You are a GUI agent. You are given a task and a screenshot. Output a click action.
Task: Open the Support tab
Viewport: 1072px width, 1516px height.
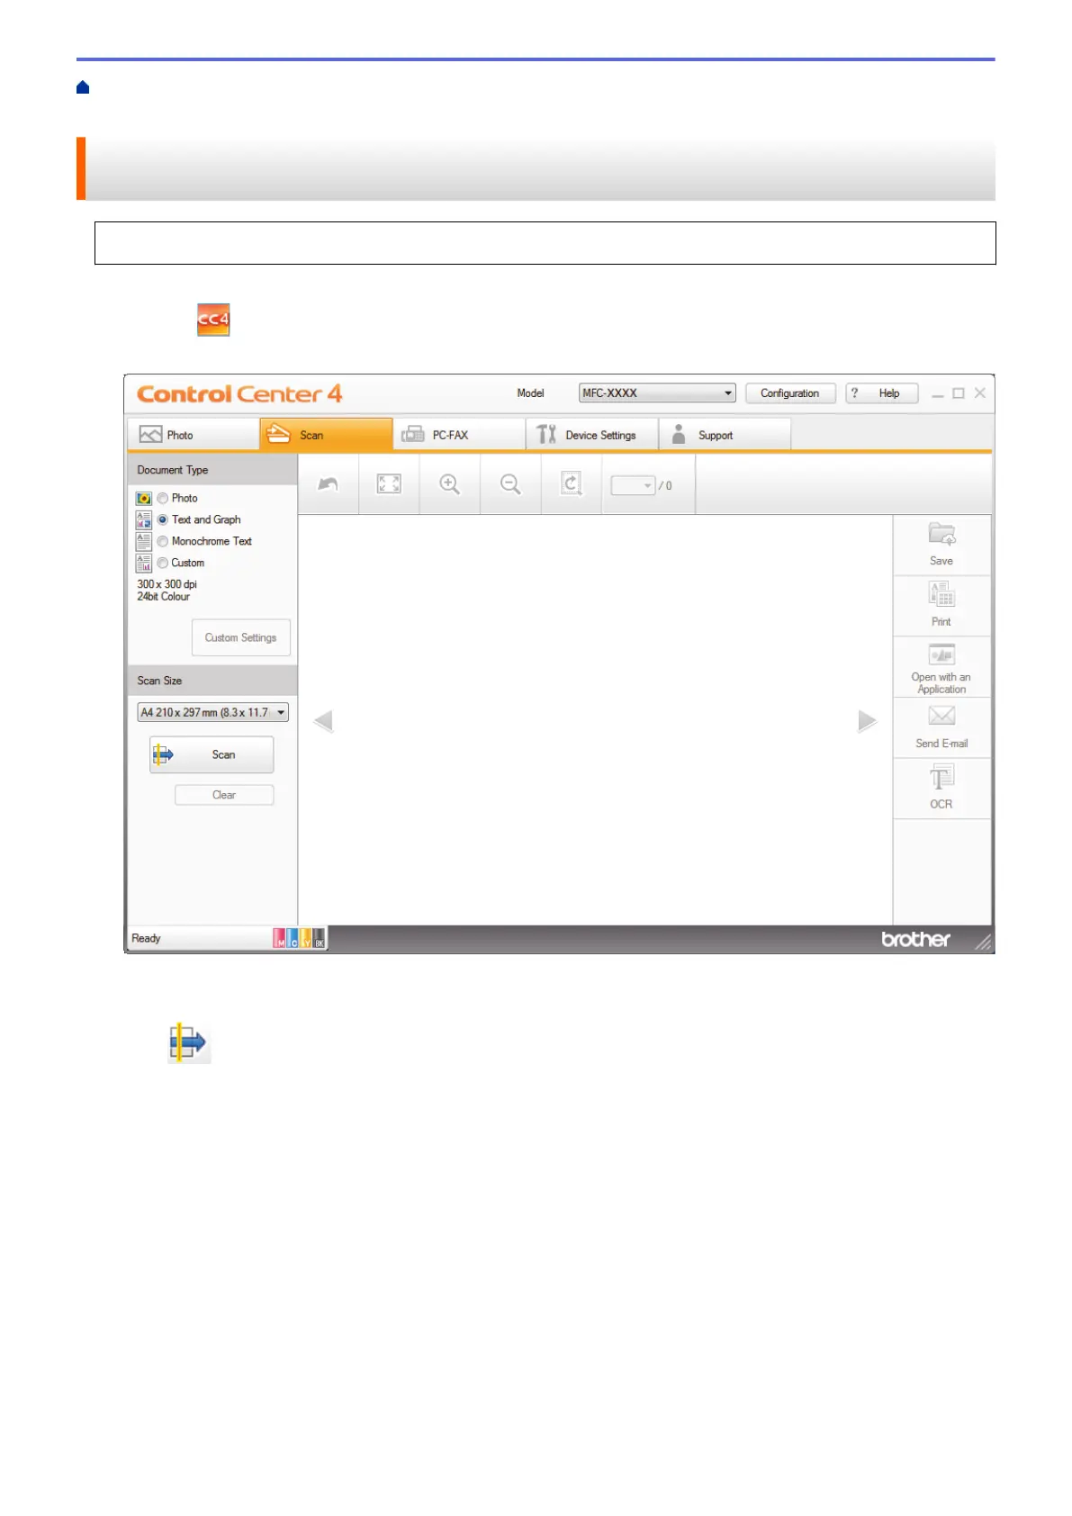tap(725, 435)
